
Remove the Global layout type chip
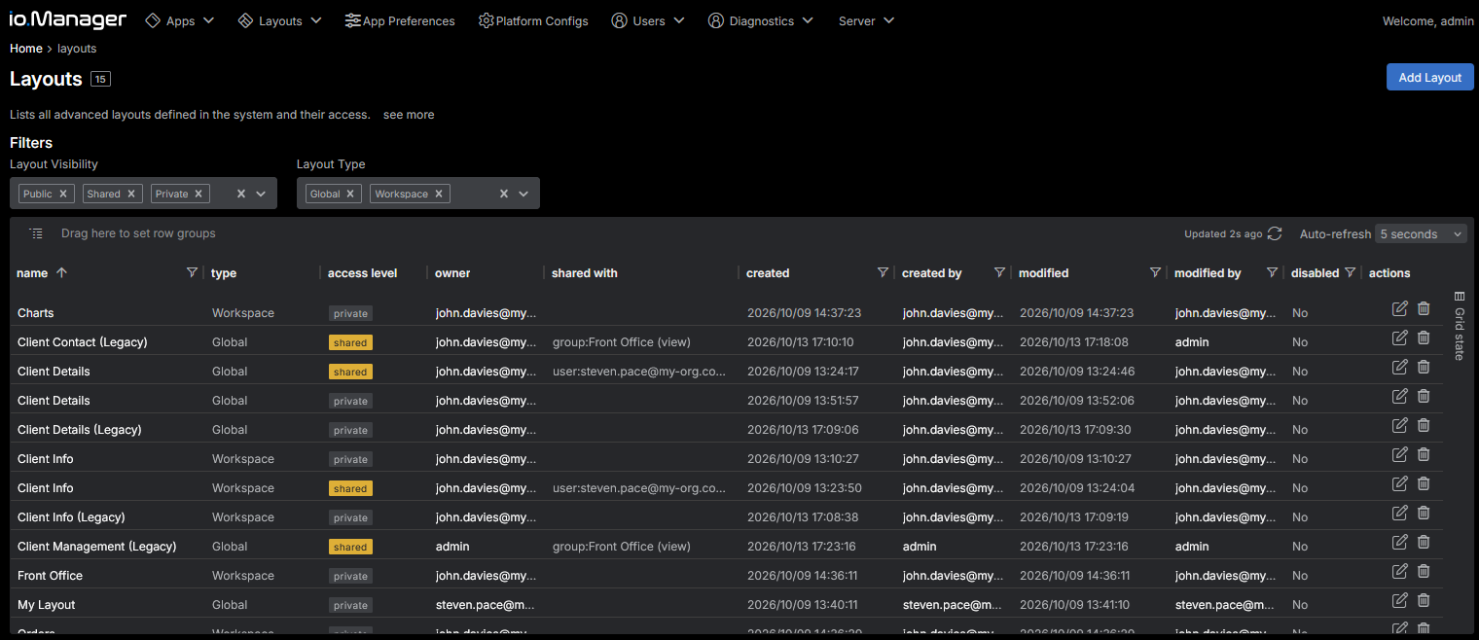[x=350, y=194]
